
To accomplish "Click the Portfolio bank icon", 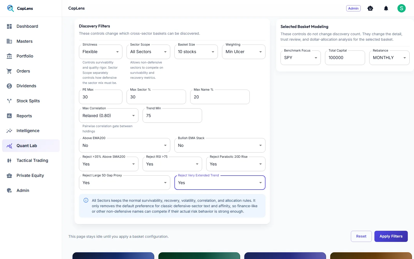I will coord(9,56).
